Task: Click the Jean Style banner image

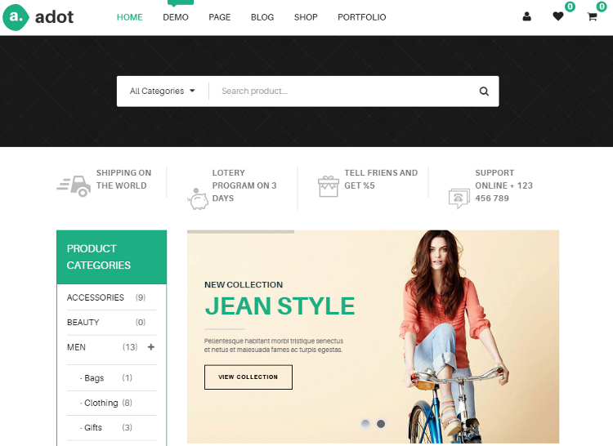Action: point(373,337)
